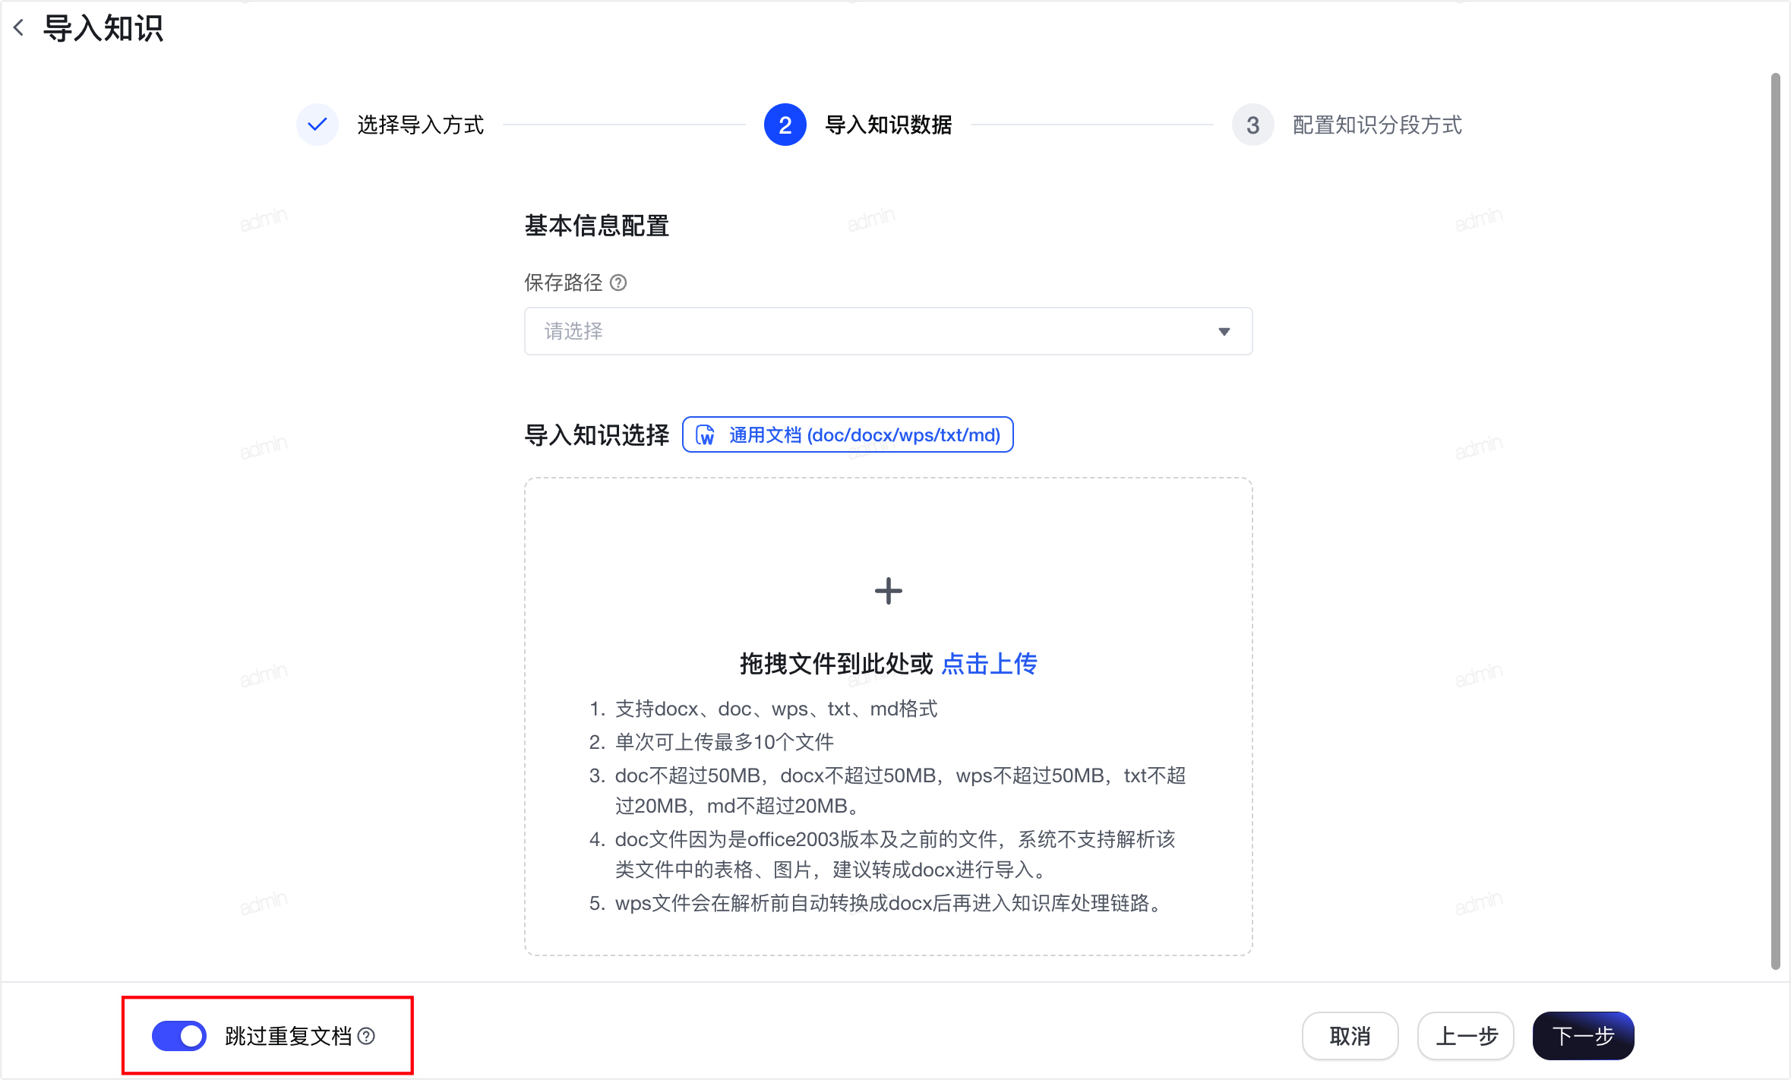
Task: Go back using the left arrow icon
Action: [19, 28]
